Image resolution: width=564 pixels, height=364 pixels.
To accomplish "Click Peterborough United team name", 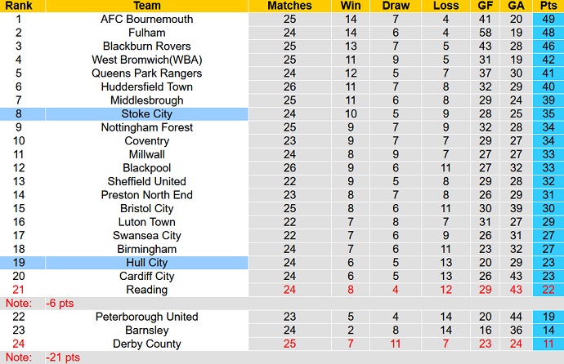I will coord(147,317).
